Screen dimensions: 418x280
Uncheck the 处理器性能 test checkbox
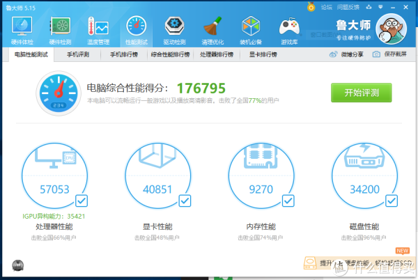82,201
